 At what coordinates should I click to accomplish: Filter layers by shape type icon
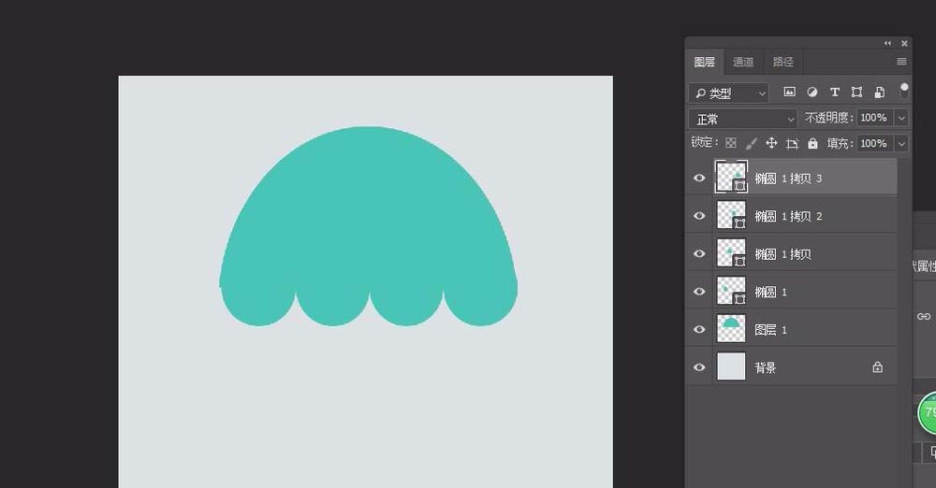pyautogui.click(x=856, y=93)
